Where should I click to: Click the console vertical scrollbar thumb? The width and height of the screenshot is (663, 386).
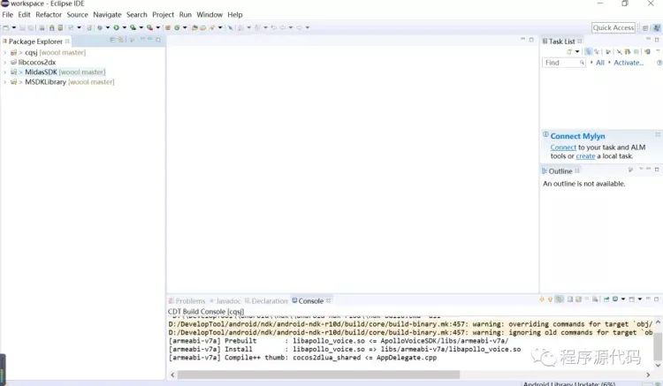658,345
